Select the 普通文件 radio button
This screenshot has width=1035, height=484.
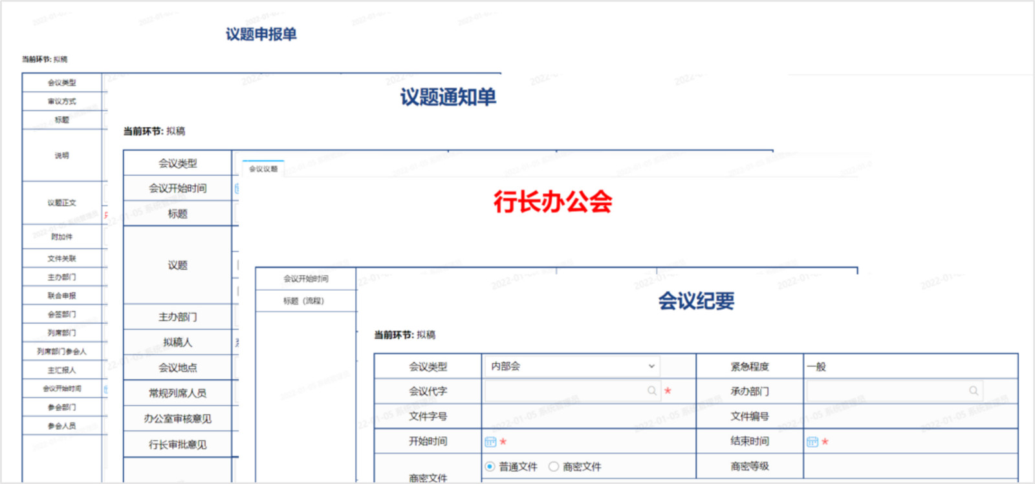tap(490, 467)
